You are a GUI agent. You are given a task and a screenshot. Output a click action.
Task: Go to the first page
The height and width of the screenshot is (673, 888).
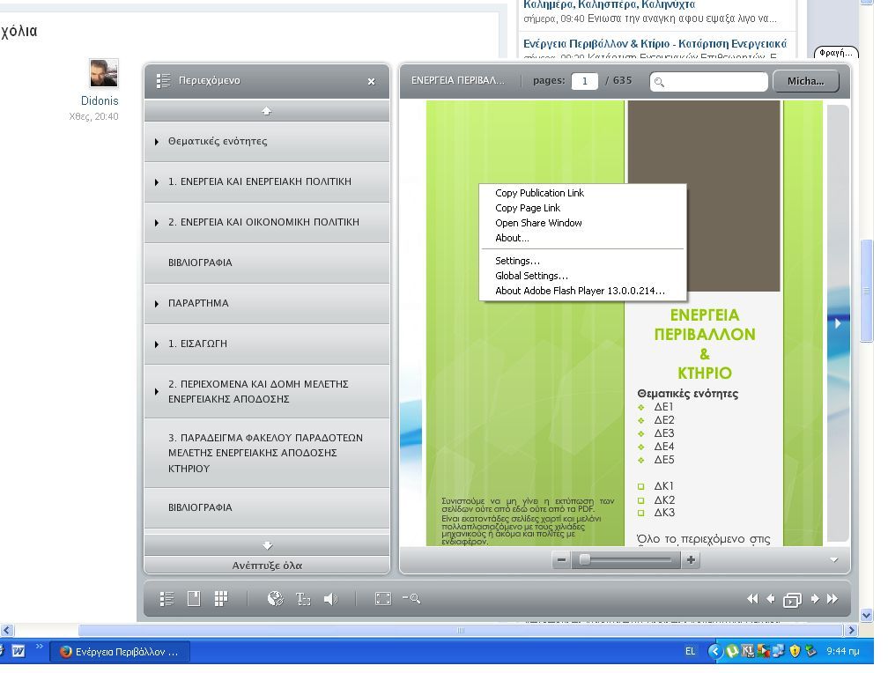pyautogui.click(x=751, y=599)
